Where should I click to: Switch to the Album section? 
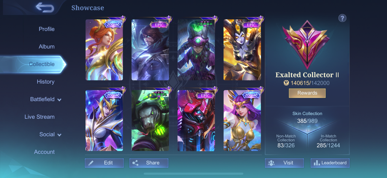tap(47, 47)
